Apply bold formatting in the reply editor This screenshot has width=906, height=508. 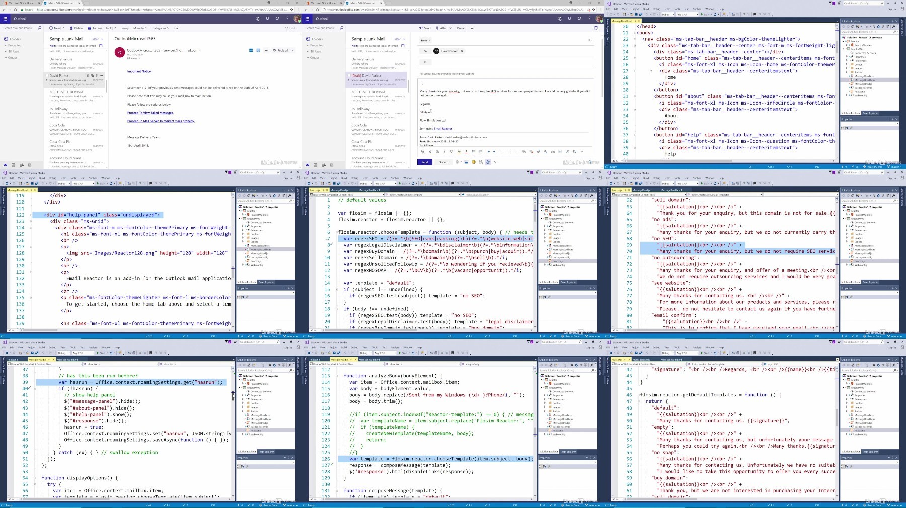click(437, 152)
